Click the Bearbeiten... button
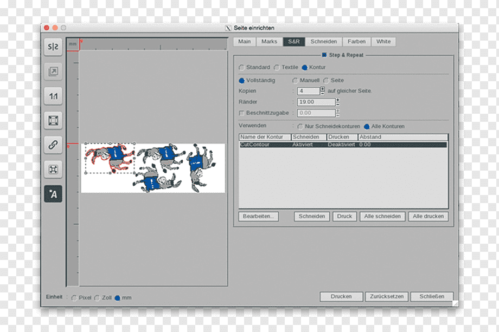Image resolution: width=499 pixels, height=332 pixels. tap(258, 216)
